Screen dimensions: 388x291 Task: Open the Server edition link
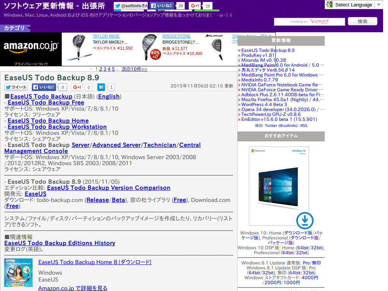pyautogui.click(x=81, y=145)
